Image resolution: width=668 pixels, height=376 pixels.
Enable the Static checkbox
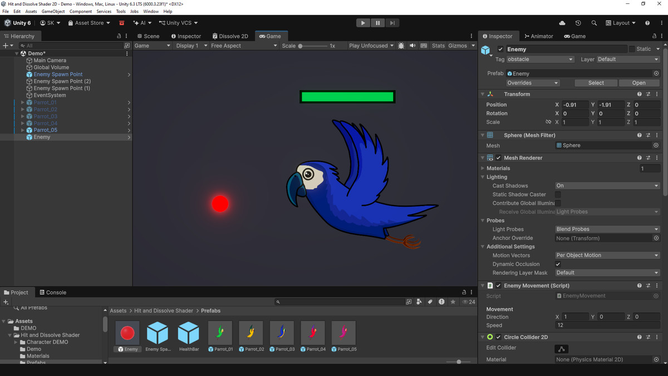[x=632, y=49]
